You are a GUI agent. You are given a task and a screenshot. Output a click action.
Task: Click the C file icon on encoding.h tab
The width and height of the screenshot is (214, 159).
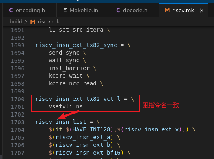pyautogui.click(x=11, y=11)
